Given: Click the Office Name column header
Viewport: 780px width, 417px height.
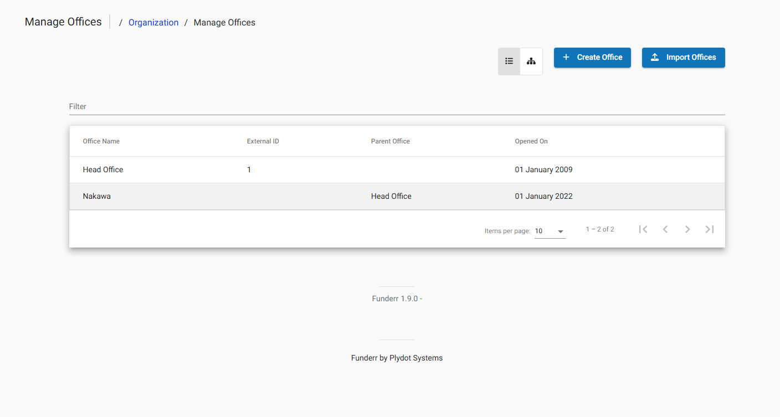Looking at the screenshot, I should pos(101,141).
